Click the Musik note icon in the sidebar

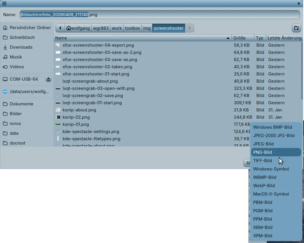coord(5,57)
